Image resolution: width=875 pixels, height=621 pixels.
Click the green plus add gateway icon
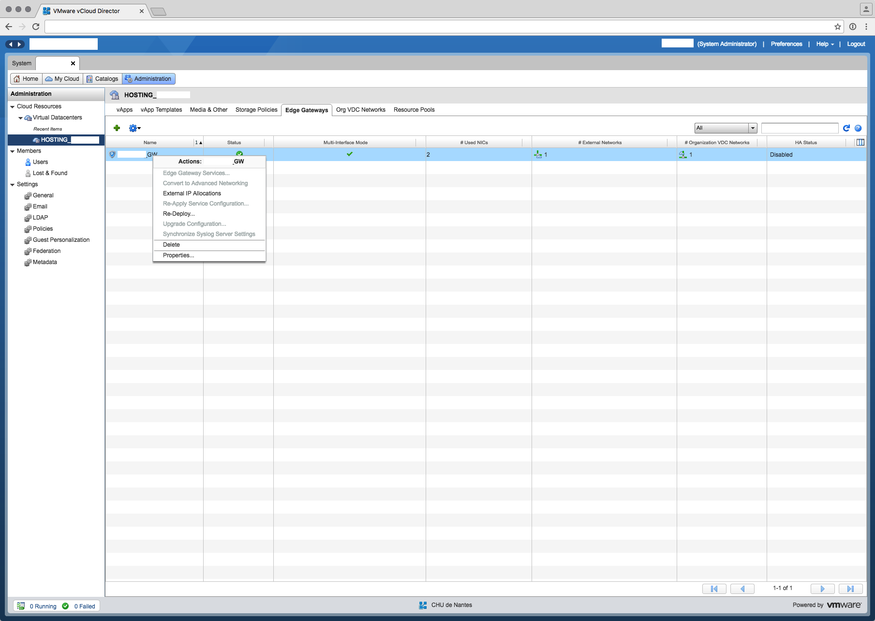(117, 128)
